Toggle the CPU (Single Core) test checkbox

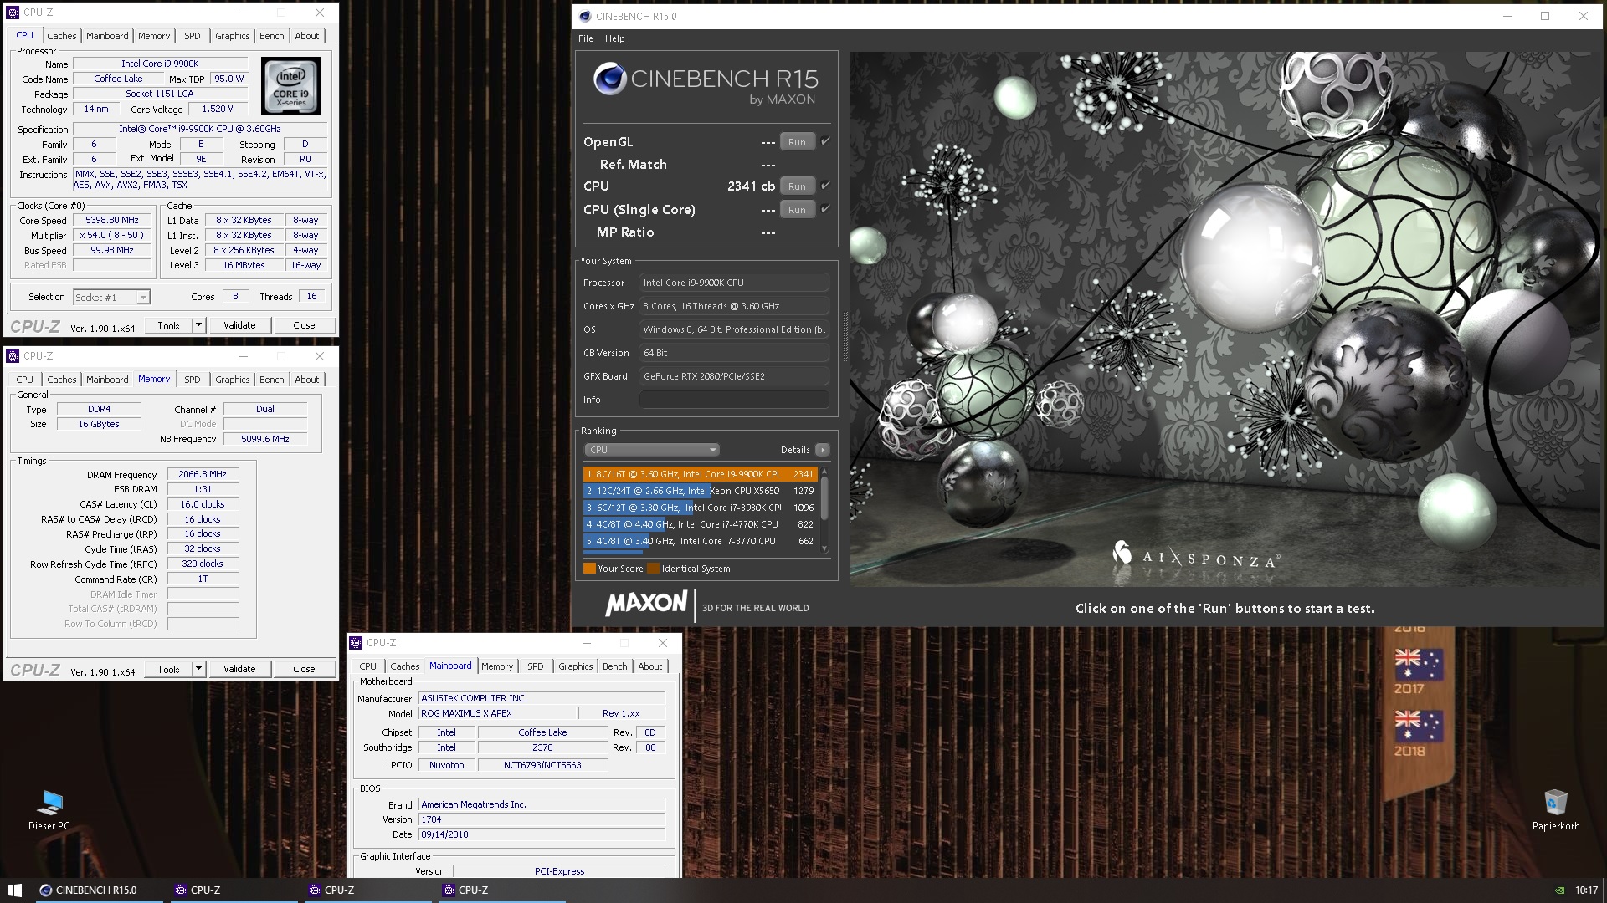[x=825, y=209]
